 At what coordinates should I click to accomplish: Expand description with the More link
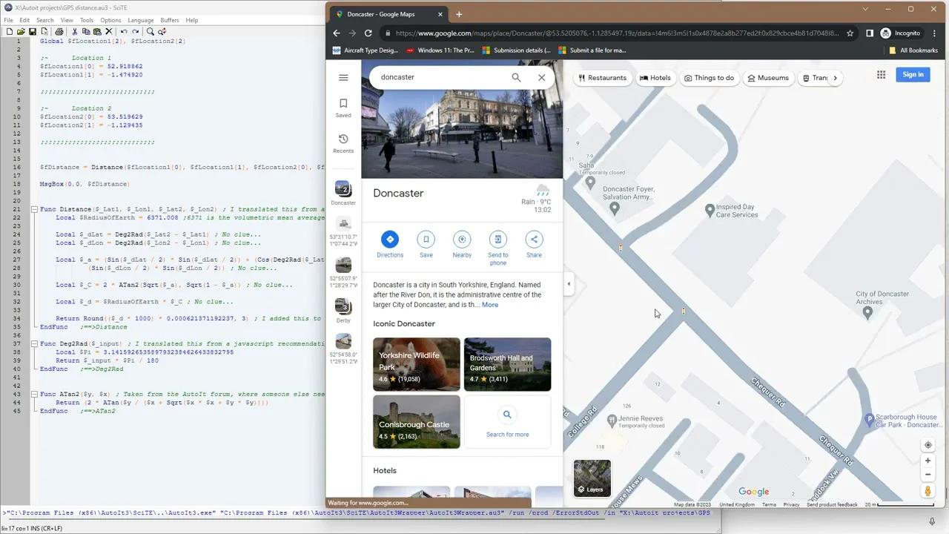coord(490,305)
